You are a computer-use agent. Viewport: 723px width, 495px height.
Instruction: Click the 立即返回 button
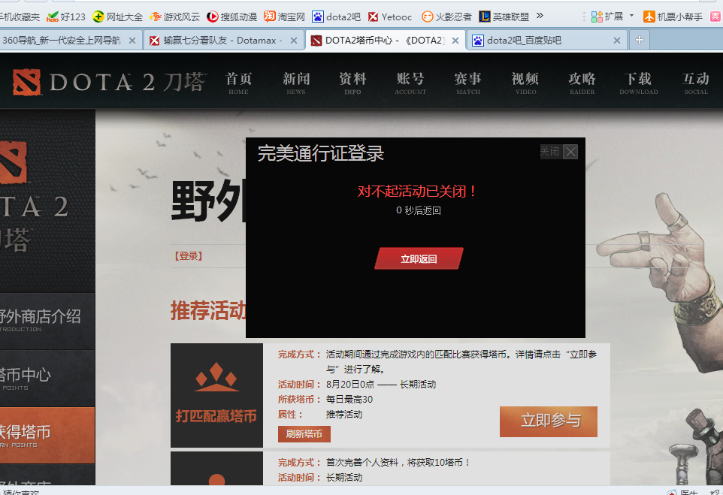coord(419,258)
